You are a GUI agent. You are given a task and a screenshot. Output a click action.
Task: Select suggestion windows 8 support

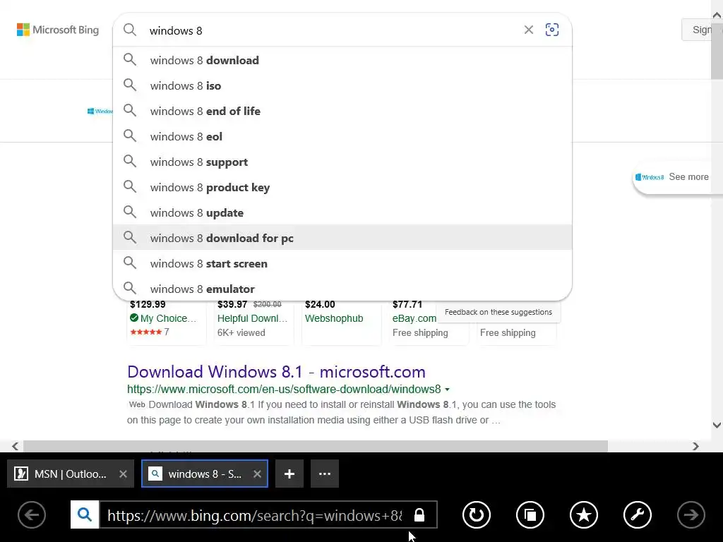[x=342, y=162]
